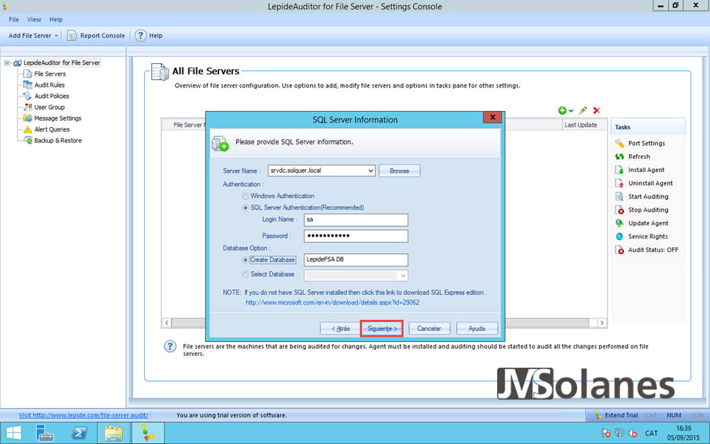Click the Cancelar button
Viewport: 710px width, 444px height.
[428, 328]
